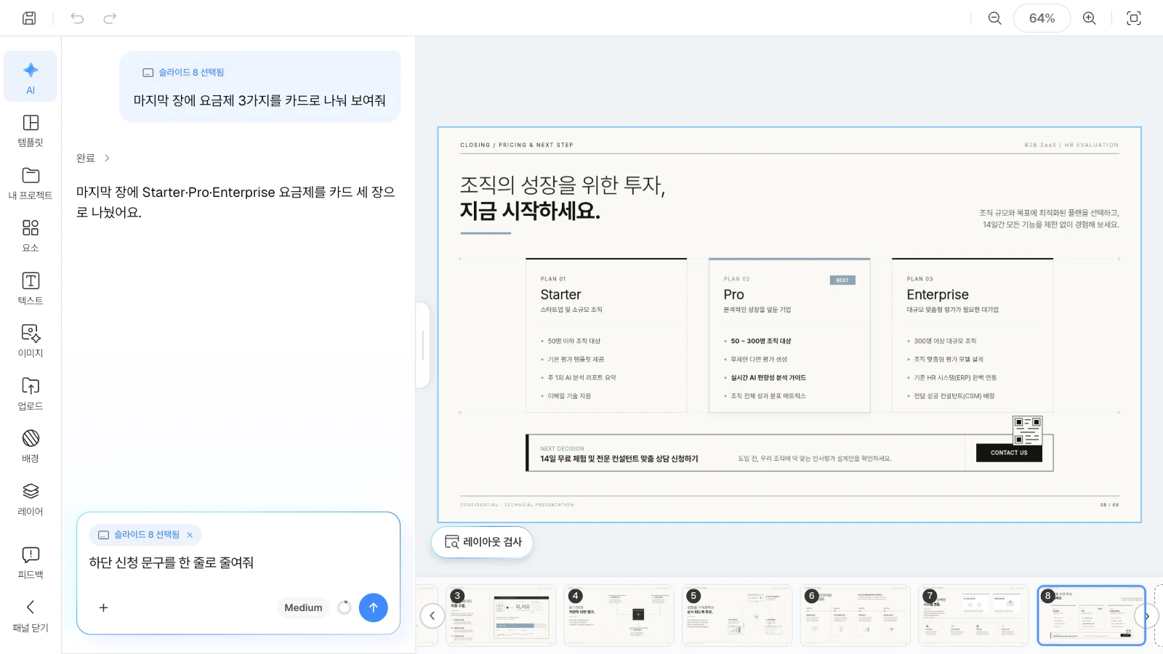The height and width of the screenshot is (654, 1163).
Task: Click the QR code on slide
Action: [1027, 430]
